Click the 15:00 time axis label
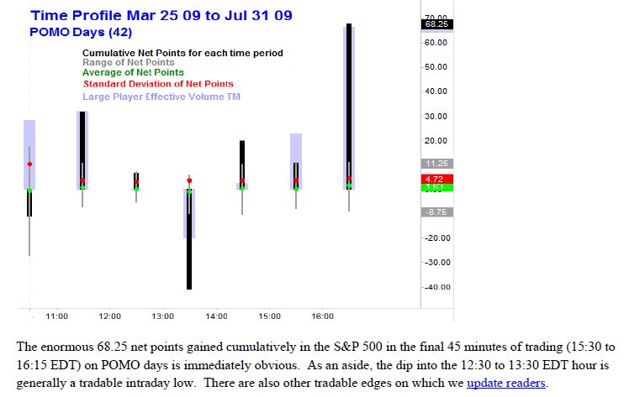This screenshot has width=629, height=397. pos(269,316)
